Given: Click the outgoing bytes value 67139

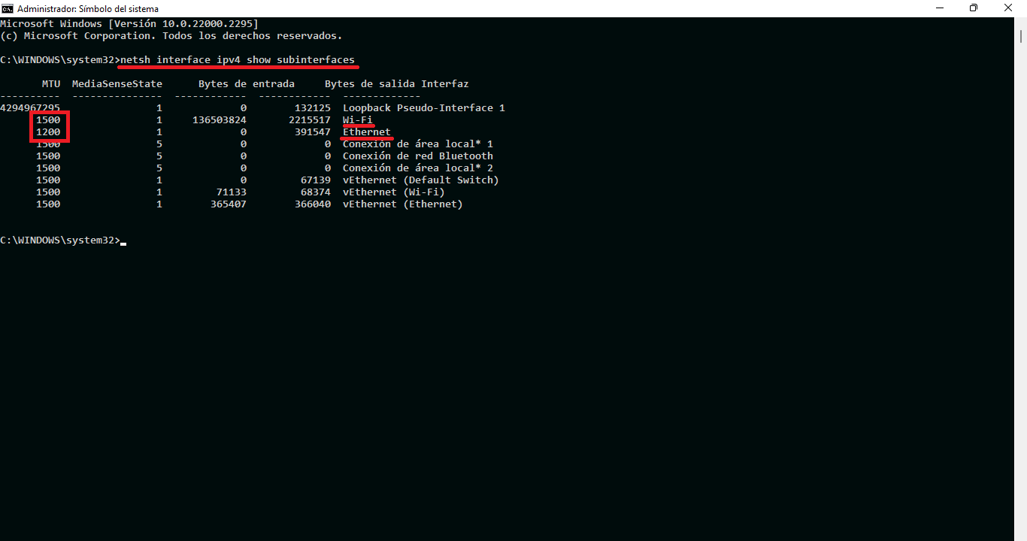Looking at the screenshot, I should (316, 180).
